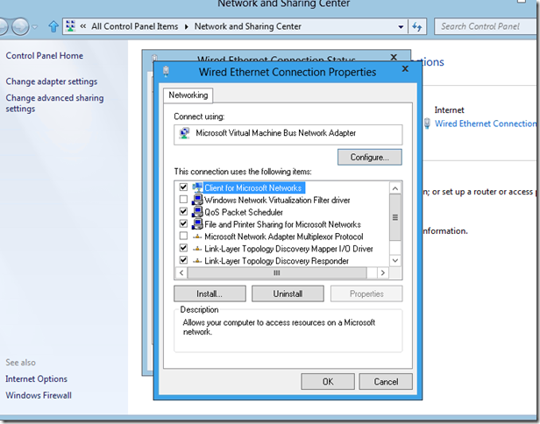Click the items list scroll down arrow
The width and height of the screenshot is (540, 424).
pyautogui.click(x=395, y=260)
